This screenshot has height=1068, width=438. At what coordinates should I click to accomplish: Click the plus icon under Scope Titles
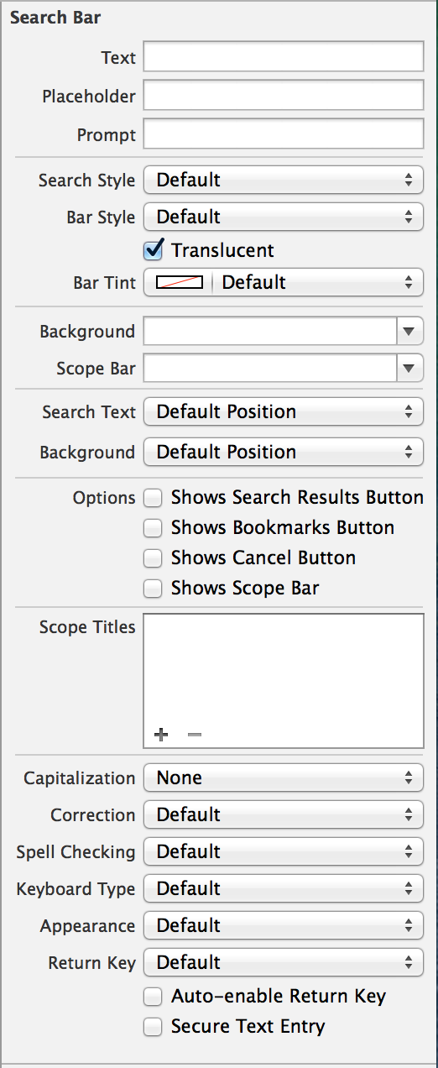162,735
